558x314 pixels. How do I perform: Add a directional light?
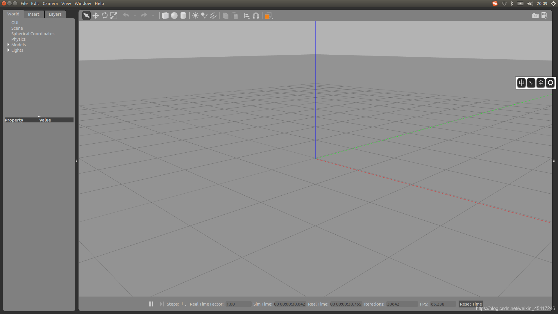[x=213, y=16]
